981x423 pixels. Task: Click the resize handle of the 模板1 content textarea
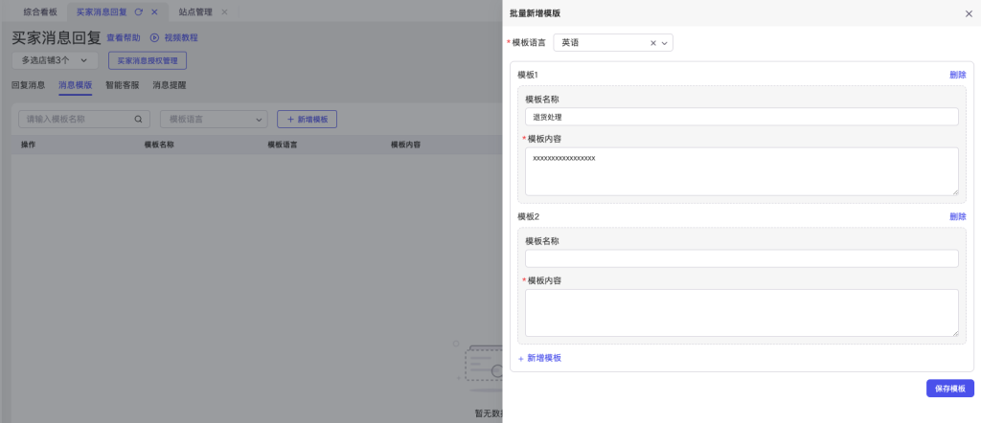click(x=954, y=191)
